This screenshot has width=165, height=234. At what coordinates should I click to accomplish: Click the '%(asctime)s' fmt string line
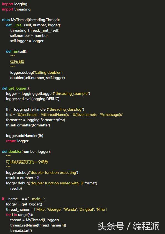[x=64, y=115]
